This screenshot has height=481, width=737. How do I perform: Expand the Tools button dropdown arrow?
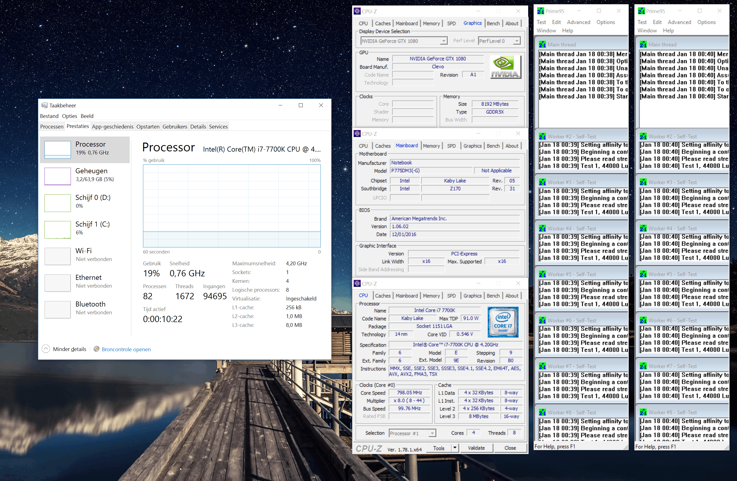pyautogui.click(x=454, y=448)
